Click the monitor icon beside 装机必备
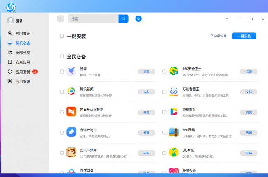The image size is (268, 177). click(x=10, y=43)
